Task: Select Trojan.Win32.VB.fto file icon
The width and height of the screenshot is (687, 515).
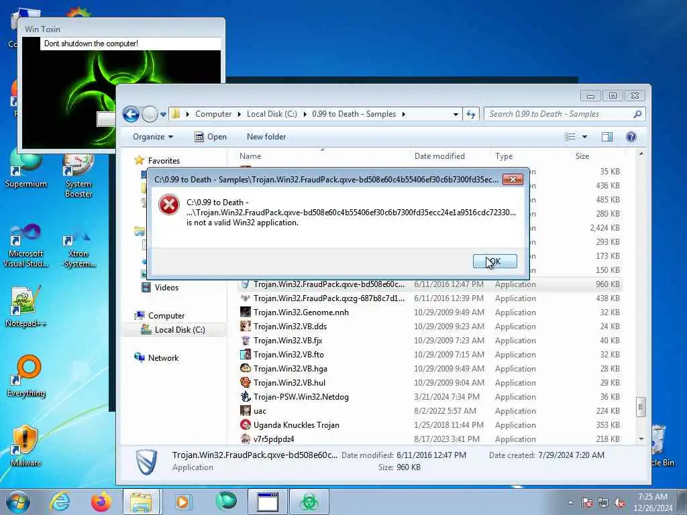Action: [246, 354]
